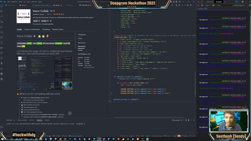This screenshot has height=141, width=251.
Task: Open the File menu
Action: click(x=5, y=2)
